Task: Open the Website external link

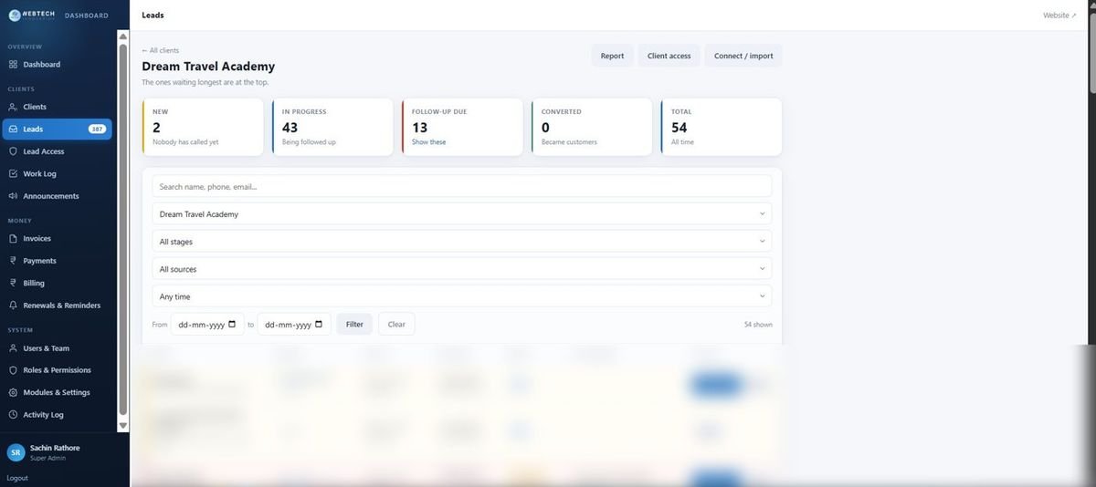Action: click(x=1059, y=16)
